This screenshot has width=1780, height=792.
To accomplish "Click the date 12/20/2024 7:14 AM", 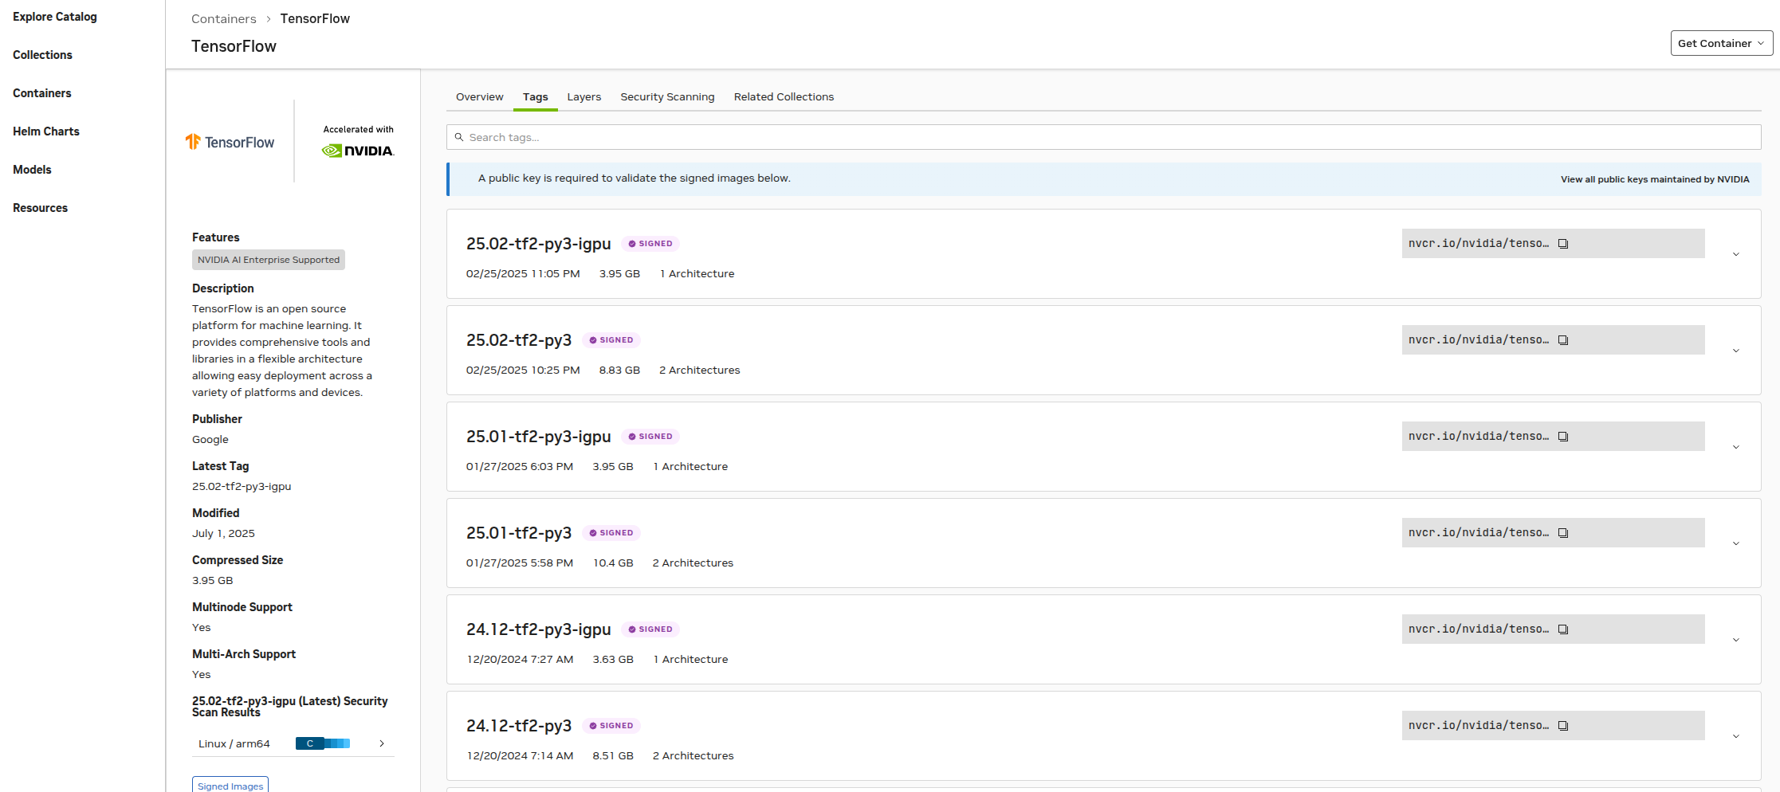I will [x=520, y=756].
